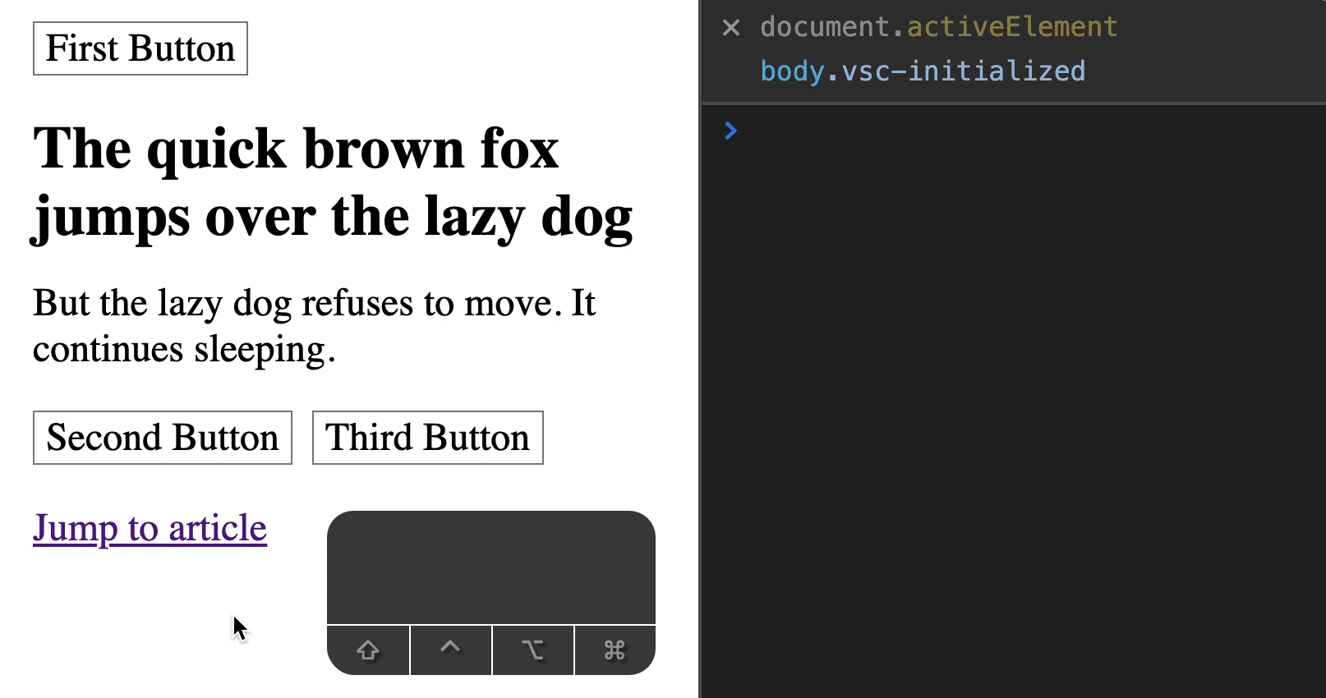1326x698 pixels.
Task: Click the "activeElement" property name
Action: [1012, 27]
